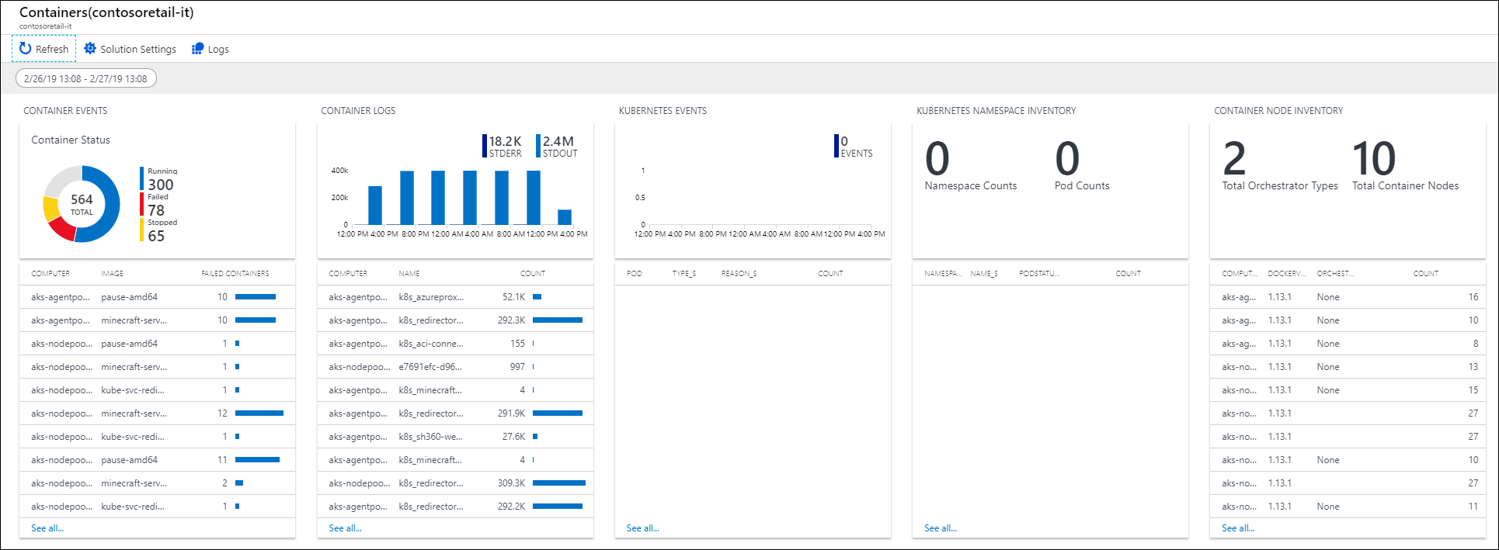This screenshot has width=1499, height=550.
Task: Select k8s_redirector row with 292.2K count
Action: pos(455,507)
